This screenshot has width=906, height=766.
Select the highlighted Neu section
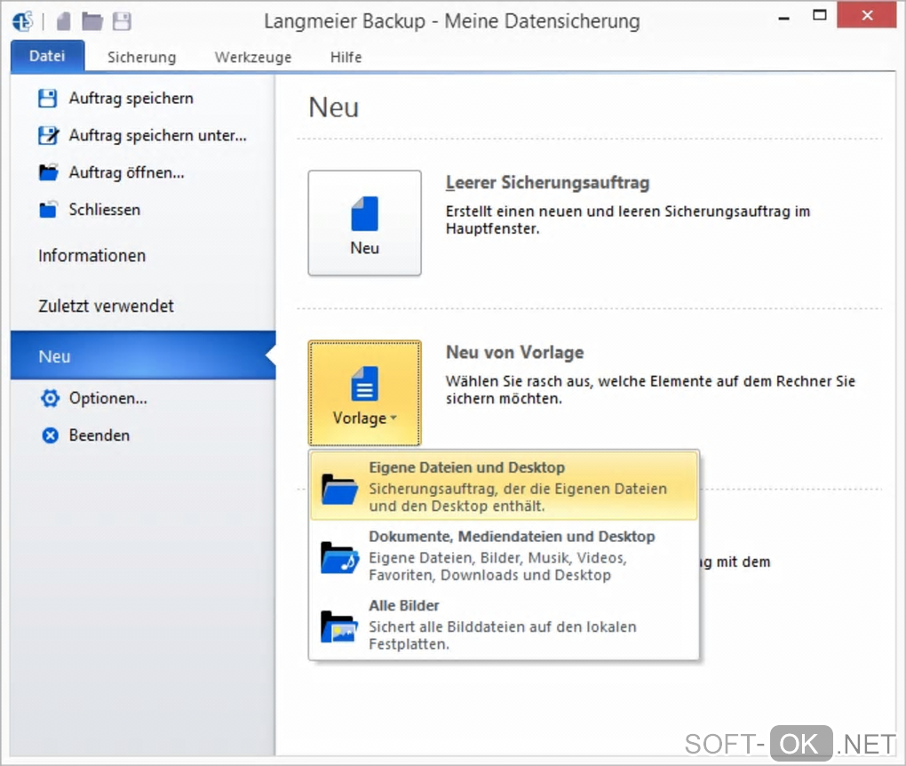coord(142,355)
